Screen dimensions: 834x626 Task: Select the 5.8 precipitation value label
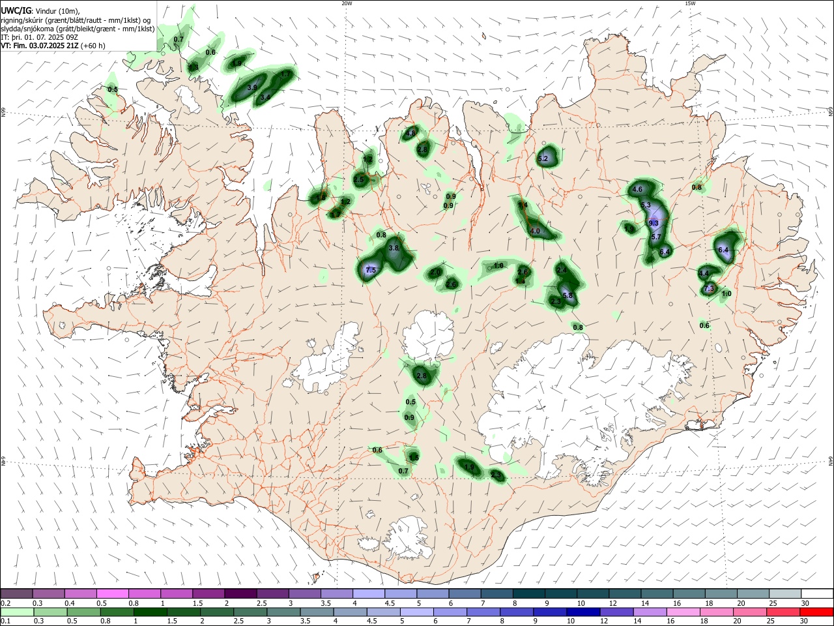[567, 295]
